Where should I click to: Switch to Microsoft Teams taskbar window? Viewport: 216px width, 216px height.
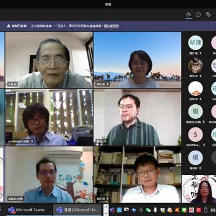click(x=26, y=210)
